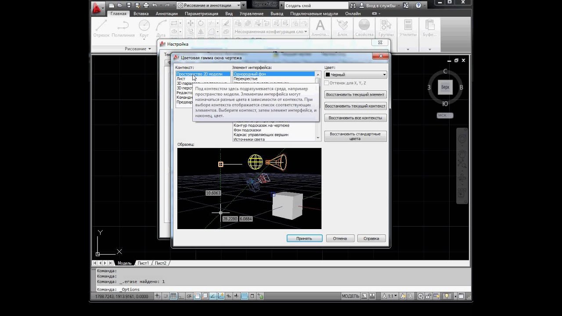This screenshot has height=316, width=562.
Task: Open the Help dropdown arrow beside question mark
Action: click(425, 6)
